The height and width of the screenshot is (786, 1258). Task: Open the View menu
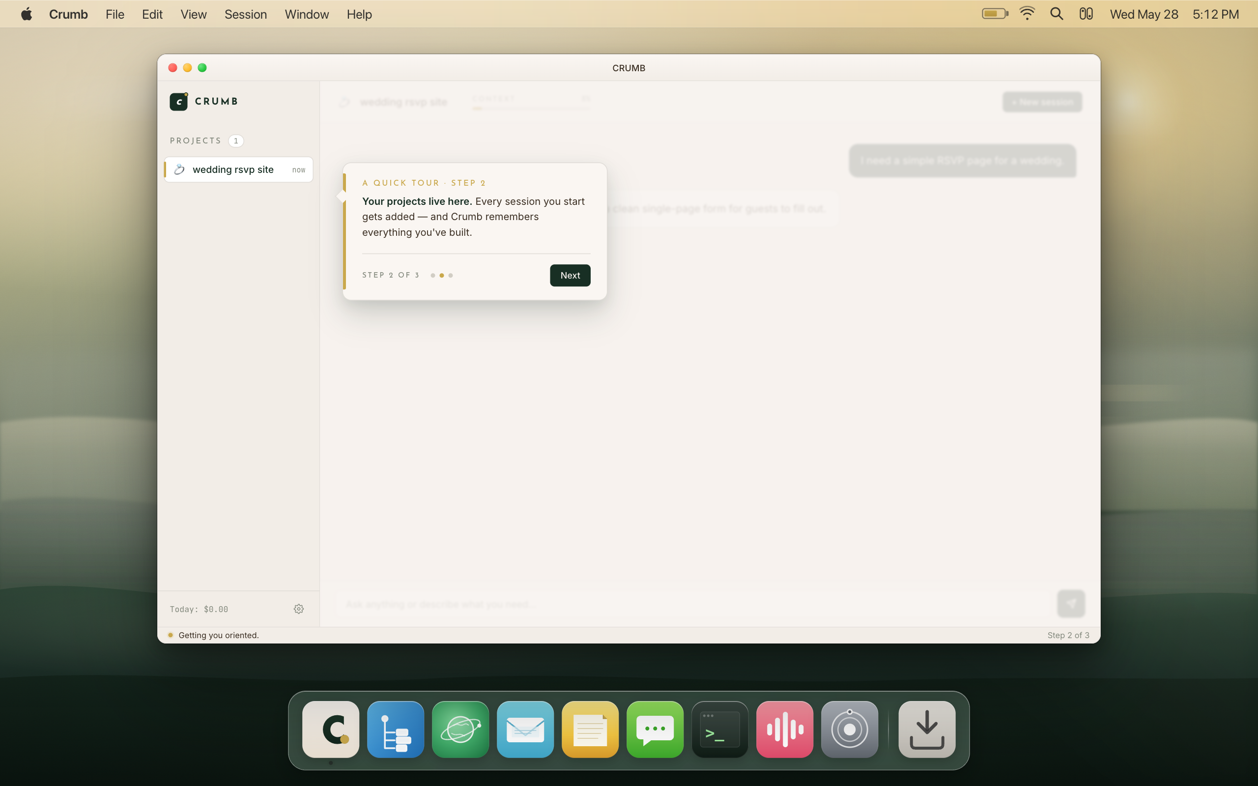coord(194,14)
